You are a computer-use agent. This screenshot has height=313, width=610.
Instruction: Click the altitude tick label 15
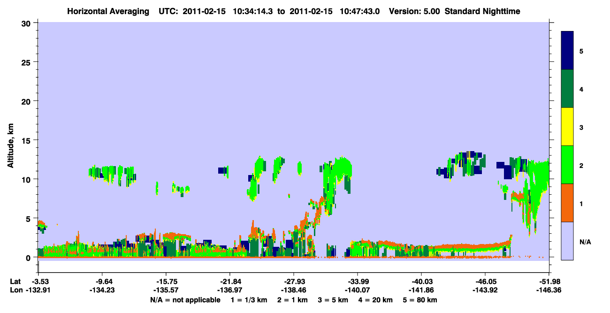tap(27, 140)
